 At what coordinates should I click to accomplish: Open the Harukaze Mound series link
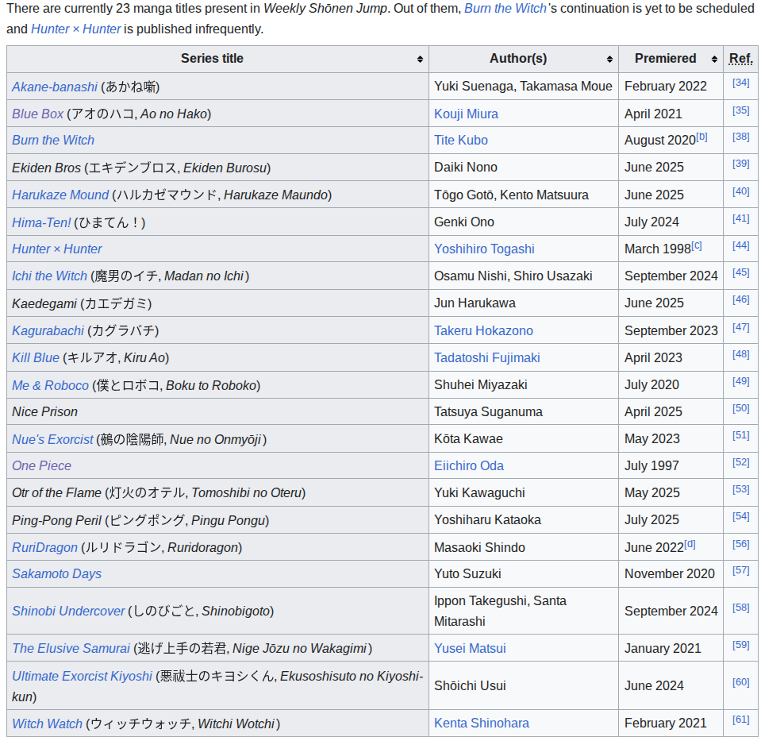pos(60,195)
